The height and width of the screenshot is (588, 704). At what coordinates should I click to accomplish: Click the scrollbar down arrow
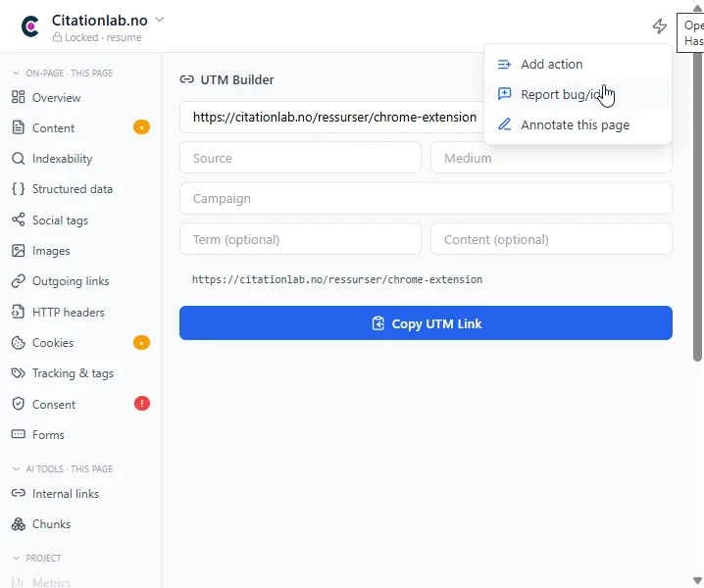pos(697,581)
